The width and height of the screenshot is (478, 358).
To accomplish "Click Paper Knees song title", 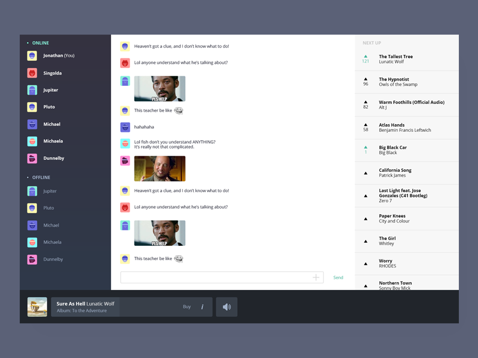I will point(392,216).
